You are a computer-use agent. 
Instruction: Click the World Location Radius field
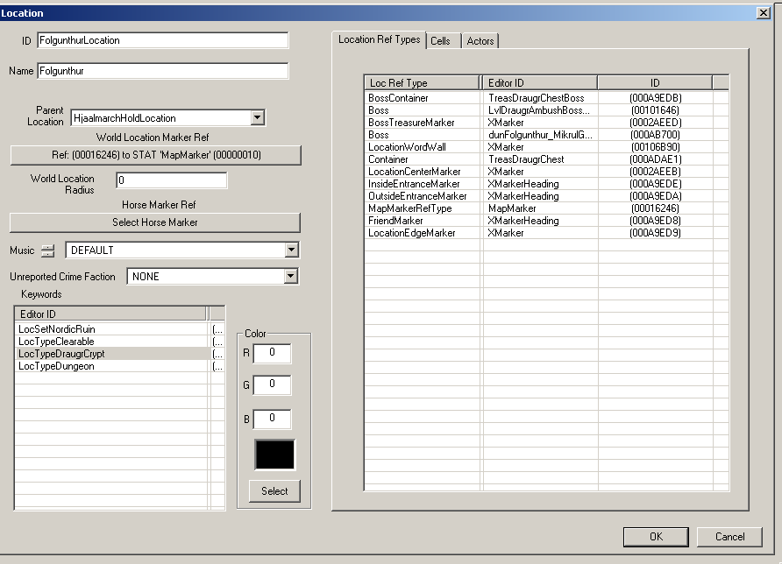pos(172,180)
